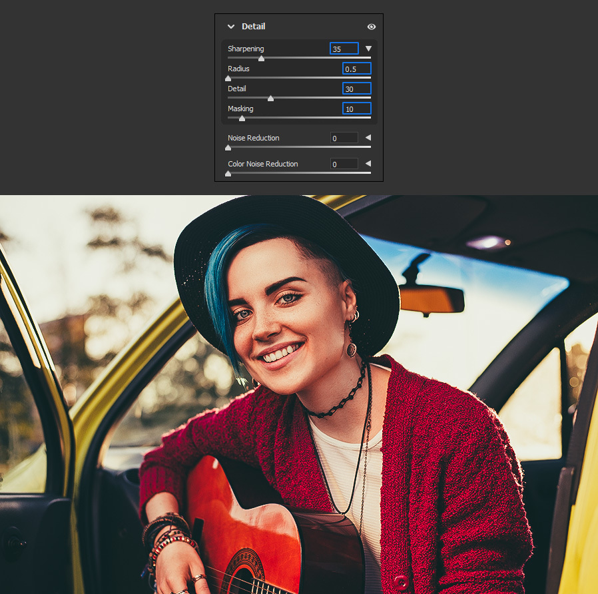Click the Sharpening value field

point(344,49)
